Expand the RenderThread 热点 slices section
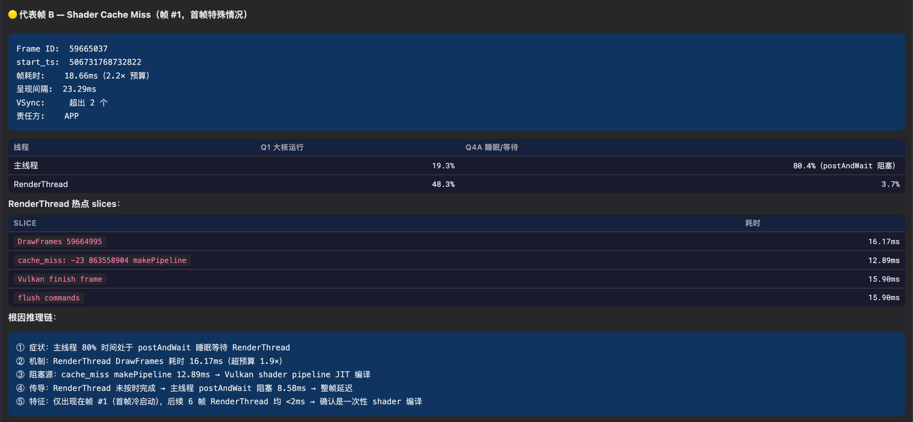Viewport: 913px width, 422px height. (x=64, y=204)
